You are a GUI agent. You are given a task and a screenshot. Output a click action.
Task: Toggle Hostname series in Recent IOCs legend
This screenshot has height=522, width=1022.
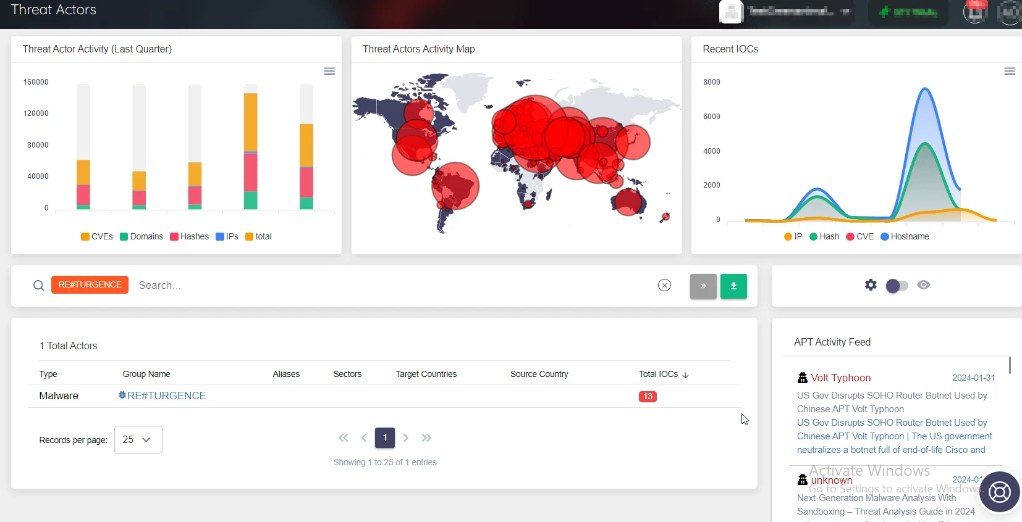tap(905, 236)
